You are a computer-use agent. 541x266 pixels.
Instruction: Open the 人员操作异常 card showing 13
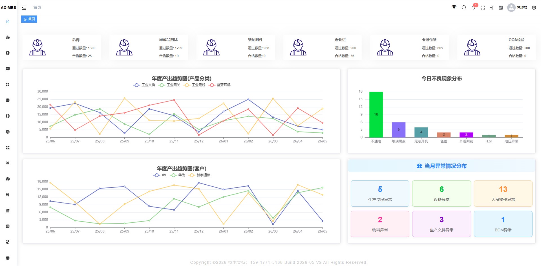tap(503, 194)
